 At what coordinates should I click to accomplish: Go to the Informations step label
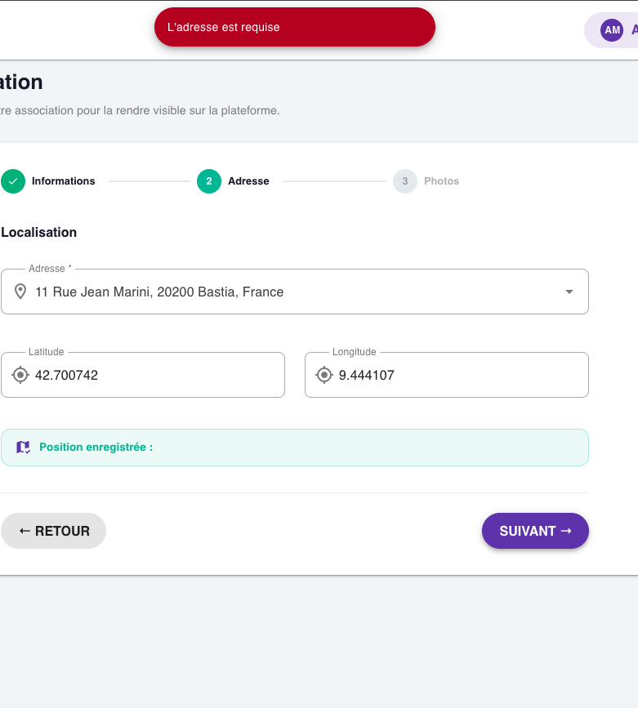pyautogui.click(x=63, y=181)
